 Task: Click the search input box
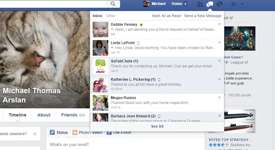[53, 4]
